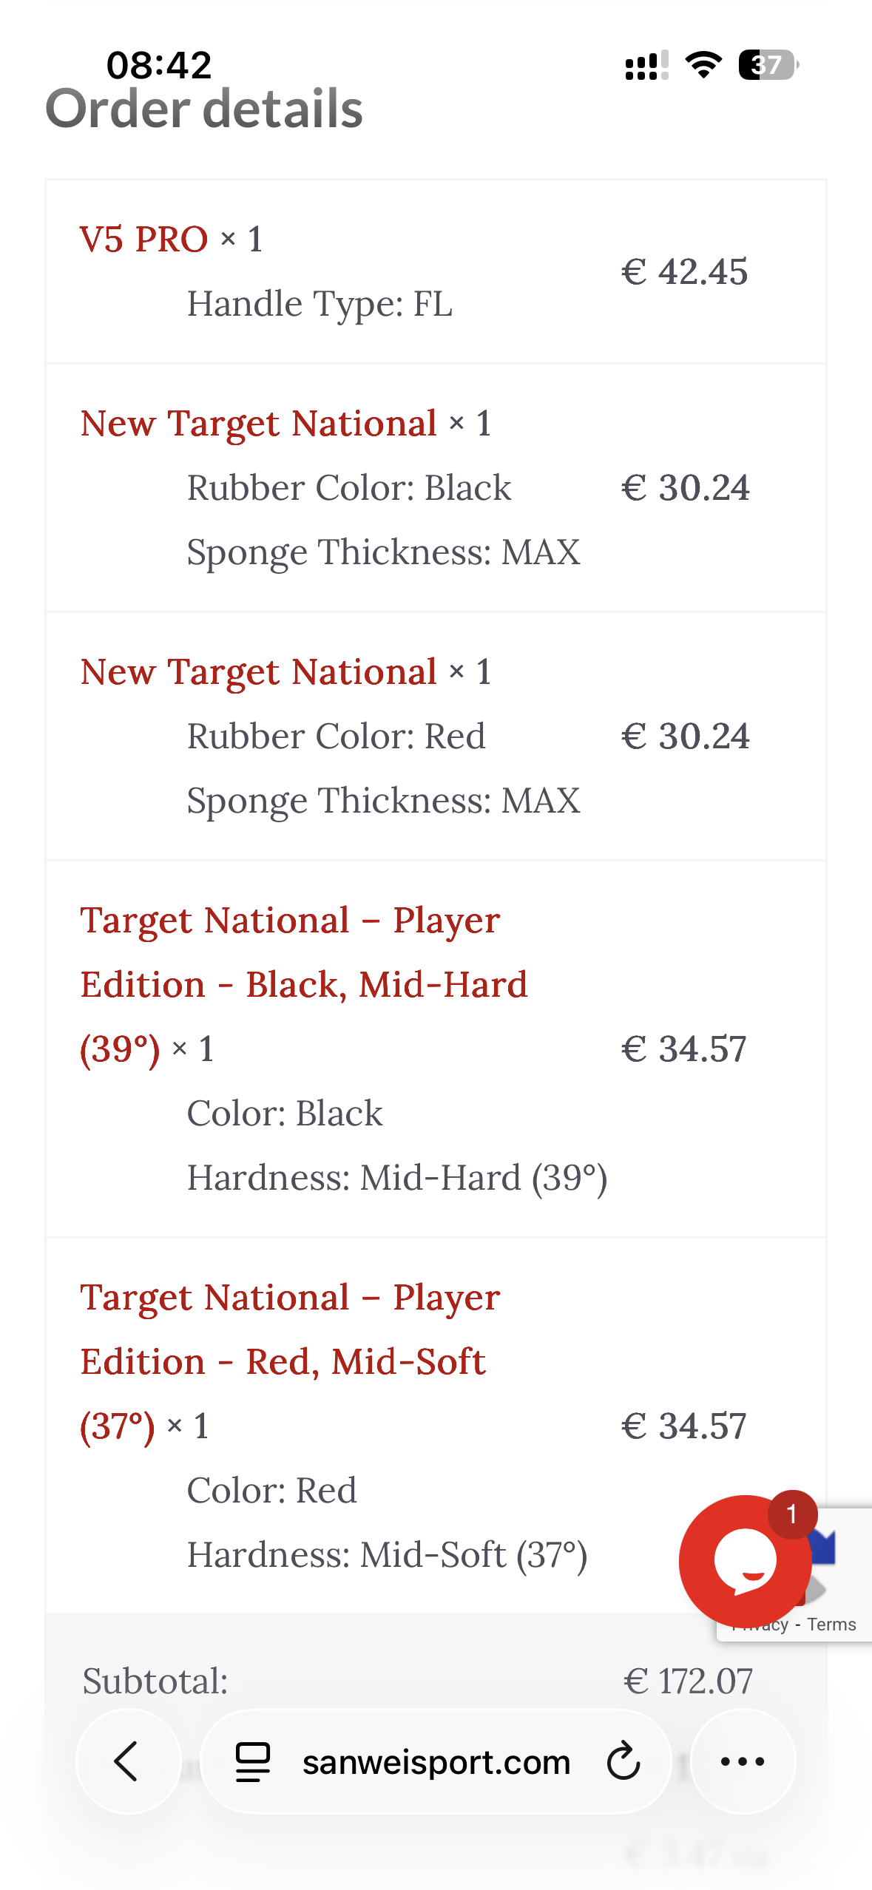Tap the Order details heading
Viewport: 872px width, 1890px height.
(x=204, y=109)
